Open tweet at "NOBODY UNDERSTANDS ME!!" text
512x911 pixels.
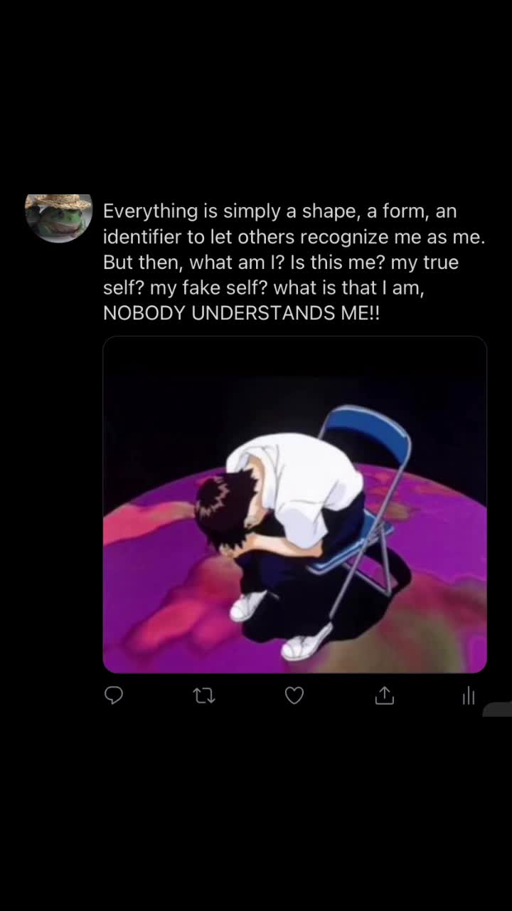[x=241, y=313]
